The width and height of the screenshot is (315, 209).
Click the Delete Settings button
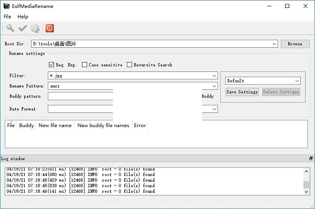tap(281, 92)
